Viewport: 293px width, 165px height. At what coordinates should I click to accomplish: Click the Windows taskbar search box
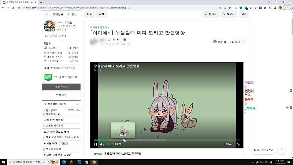(x=33, y=162)
